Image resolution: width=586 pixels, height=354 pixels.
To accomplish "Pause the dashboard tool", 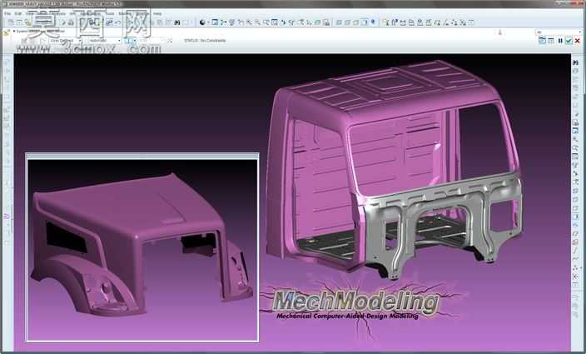I will pos(560,41).
